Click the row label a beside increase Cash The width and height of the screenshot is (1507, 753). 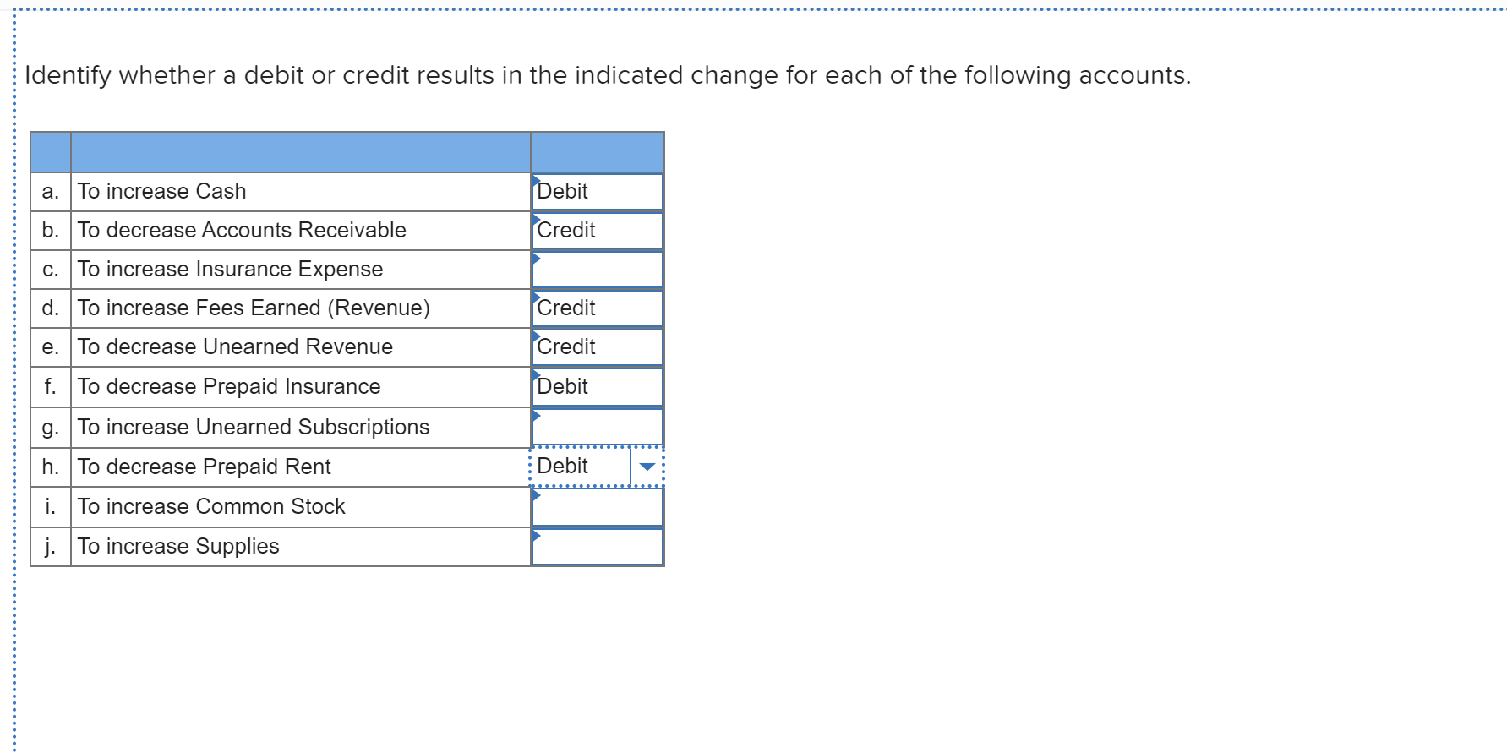50,191
